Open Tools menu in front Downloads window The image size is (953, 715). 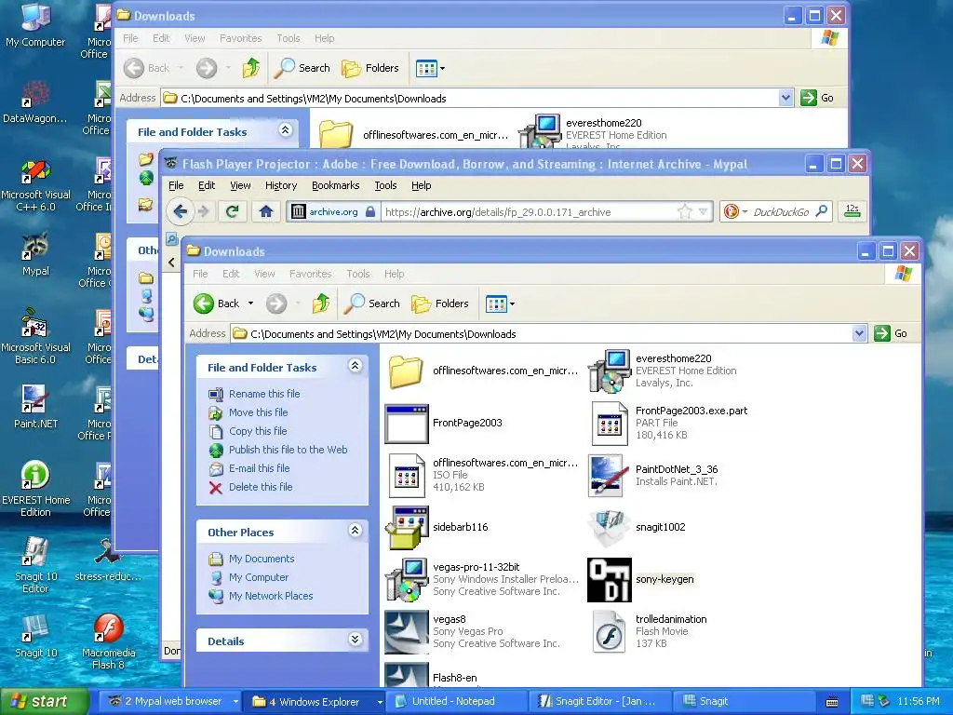(x=358, y=274)
